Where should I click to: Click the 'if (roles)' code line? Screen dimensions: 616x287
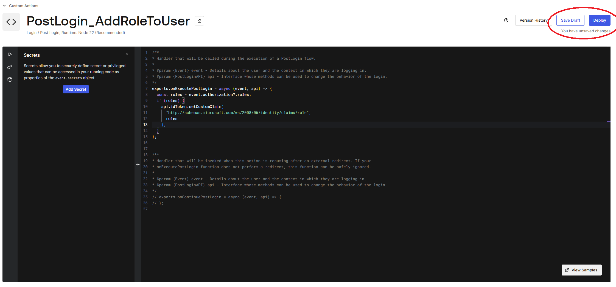(170, 101)
